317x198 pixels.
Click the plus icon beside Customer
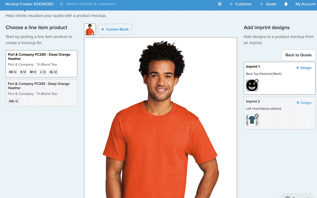pos(231,4)
